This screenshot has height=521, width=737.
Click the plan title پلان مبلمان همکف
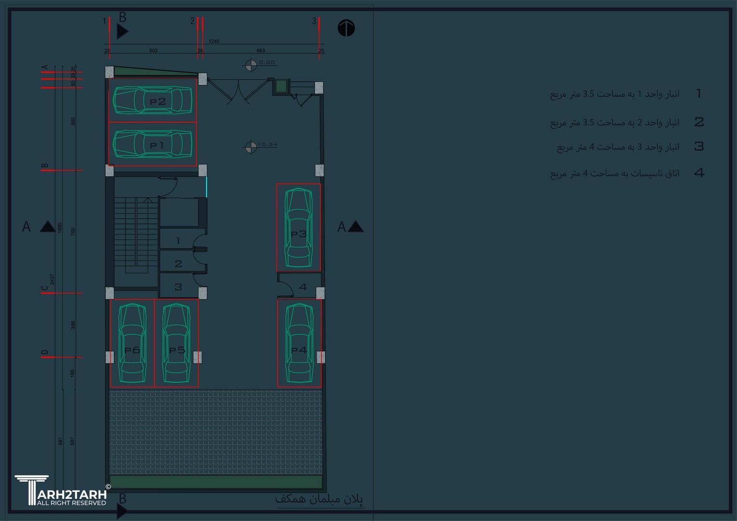click(x=319, y=499)
